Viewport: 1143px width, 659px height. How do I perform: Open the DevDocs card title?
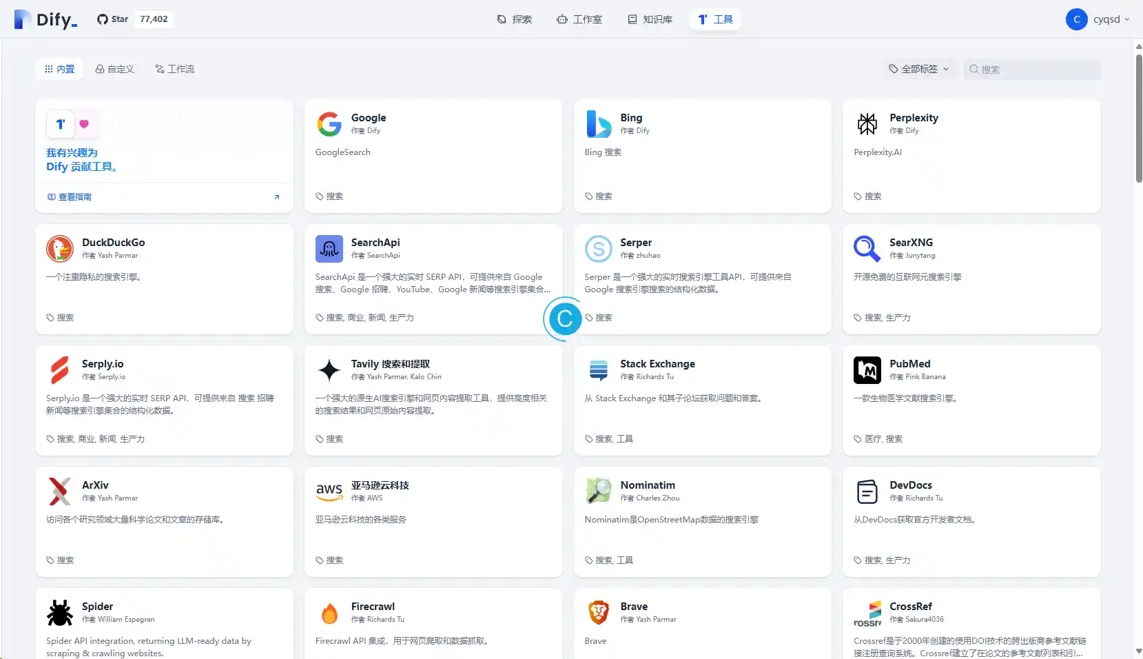tap(911, 485)
